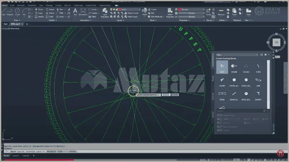The image size is (289, 162).
Task: Open Layer Properties manager
Action: pyautogui.click(x=105, y=13)
